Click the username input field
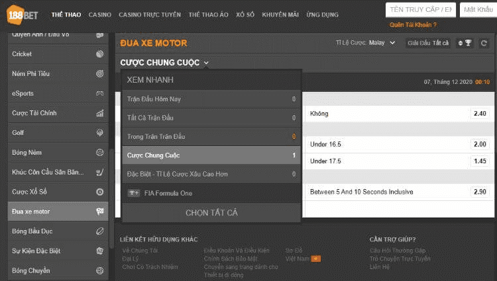The height and width of the screenshot is (281, 497). [x=421, y=9]
